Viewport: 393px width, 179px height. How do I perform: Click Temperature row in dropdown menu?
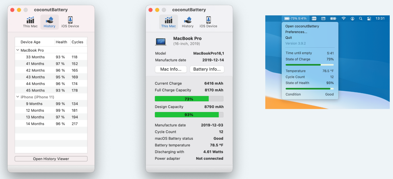pyautogui.click(x=309, y=71)
